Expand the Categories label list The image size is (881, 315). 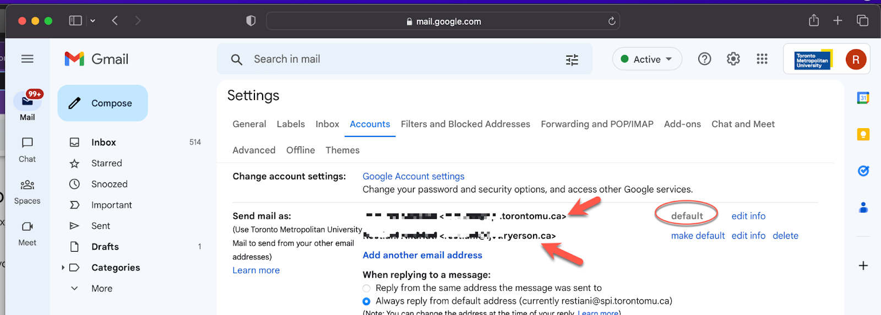point(63,268)
